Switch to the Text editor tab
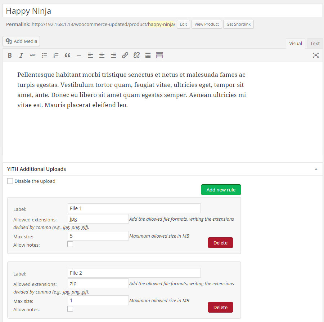 [315, 43]
